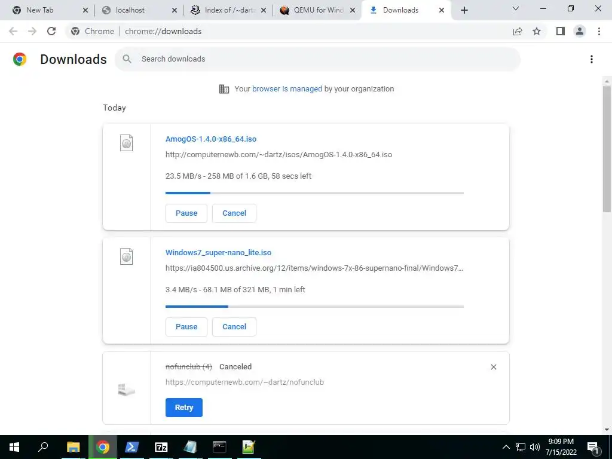The image size is (612, 459).
Task: Click the page vertical scrollbar thumb
Action: (x=607, y=149)
